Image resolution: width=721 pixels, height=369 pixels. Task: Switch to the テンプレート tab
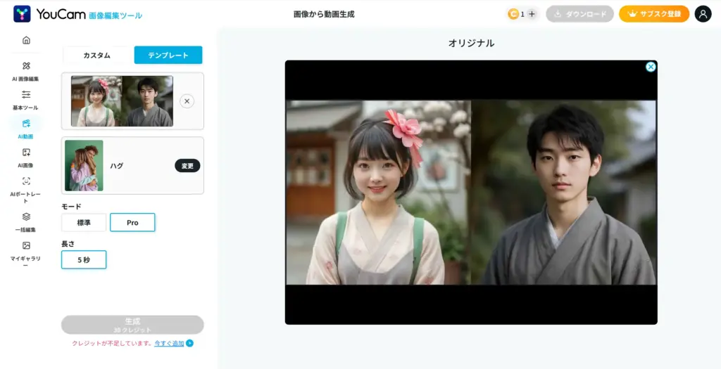(168, 55)
